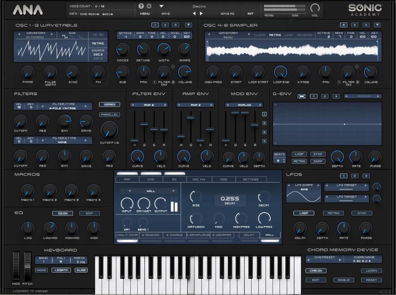Click the G-ENV BEATS stepper
396x295 pixels.
[x=284, y=161]
